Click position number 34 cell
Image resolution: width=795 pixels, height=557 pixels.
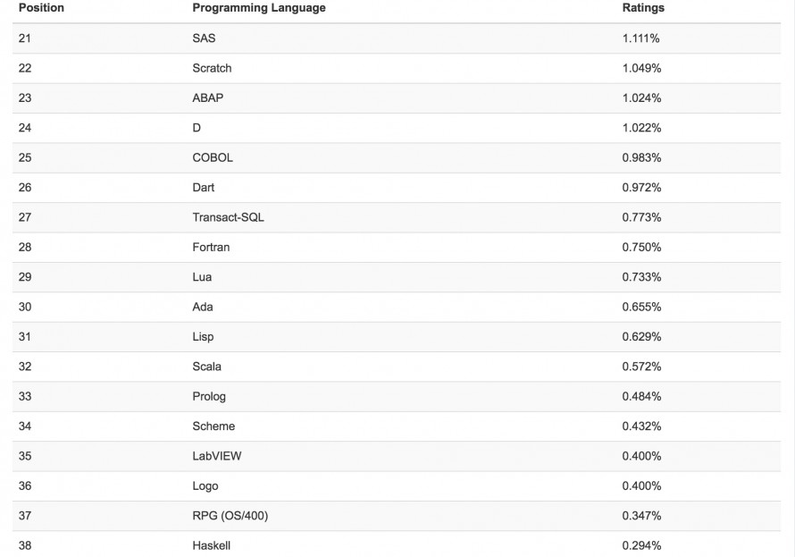(x=25, y=426)
